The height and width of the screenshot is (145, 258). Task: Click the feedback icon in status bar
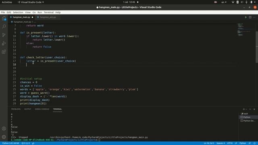click(250, 143)
